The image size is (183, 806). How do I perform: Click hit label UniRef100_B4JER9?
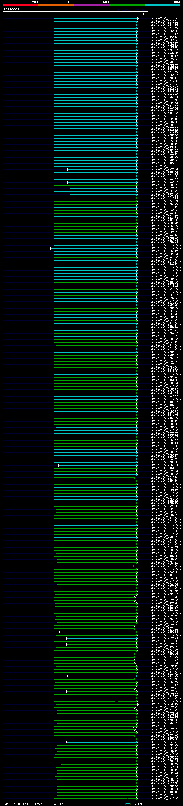[164, 371]
